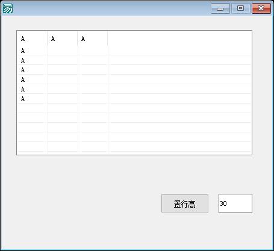Select the third column header A
Image resolution: width=274 pixels, height=251 pixels.
click(93, 39)
